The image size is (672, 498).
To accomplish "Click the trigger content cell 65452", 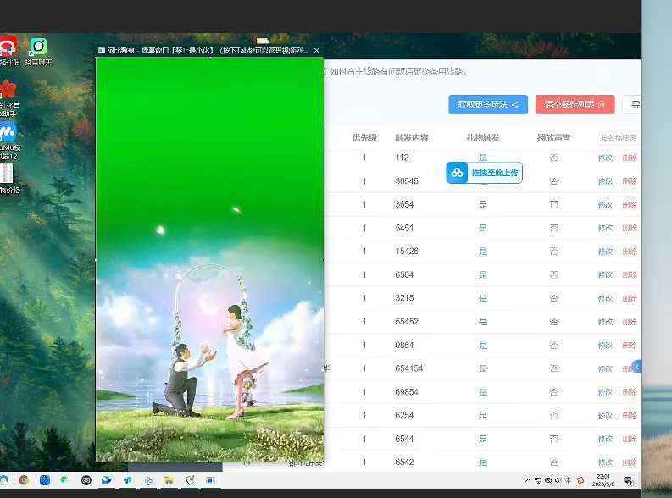I will point(407,322).
